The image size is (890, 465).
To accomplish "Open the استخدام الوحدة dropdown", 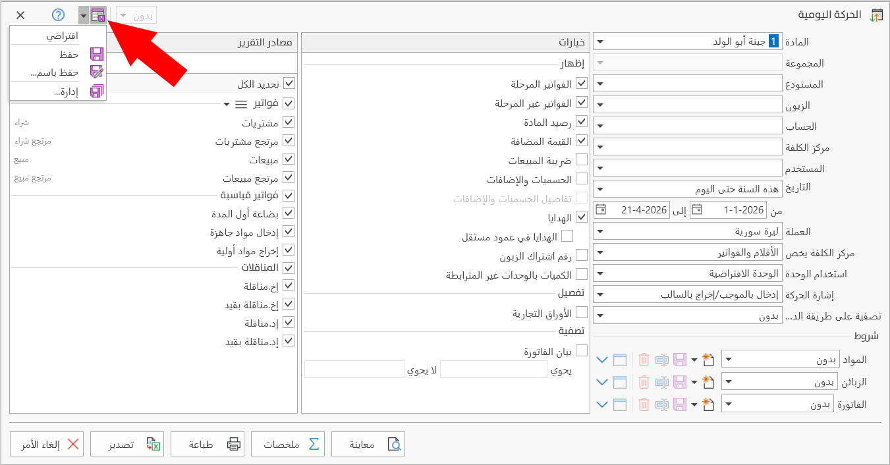I will 688,273.
